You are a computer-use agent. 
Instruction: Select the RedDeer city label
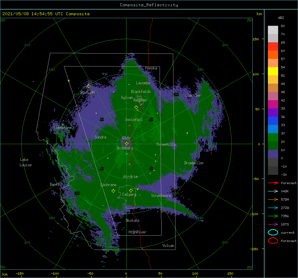140,100
